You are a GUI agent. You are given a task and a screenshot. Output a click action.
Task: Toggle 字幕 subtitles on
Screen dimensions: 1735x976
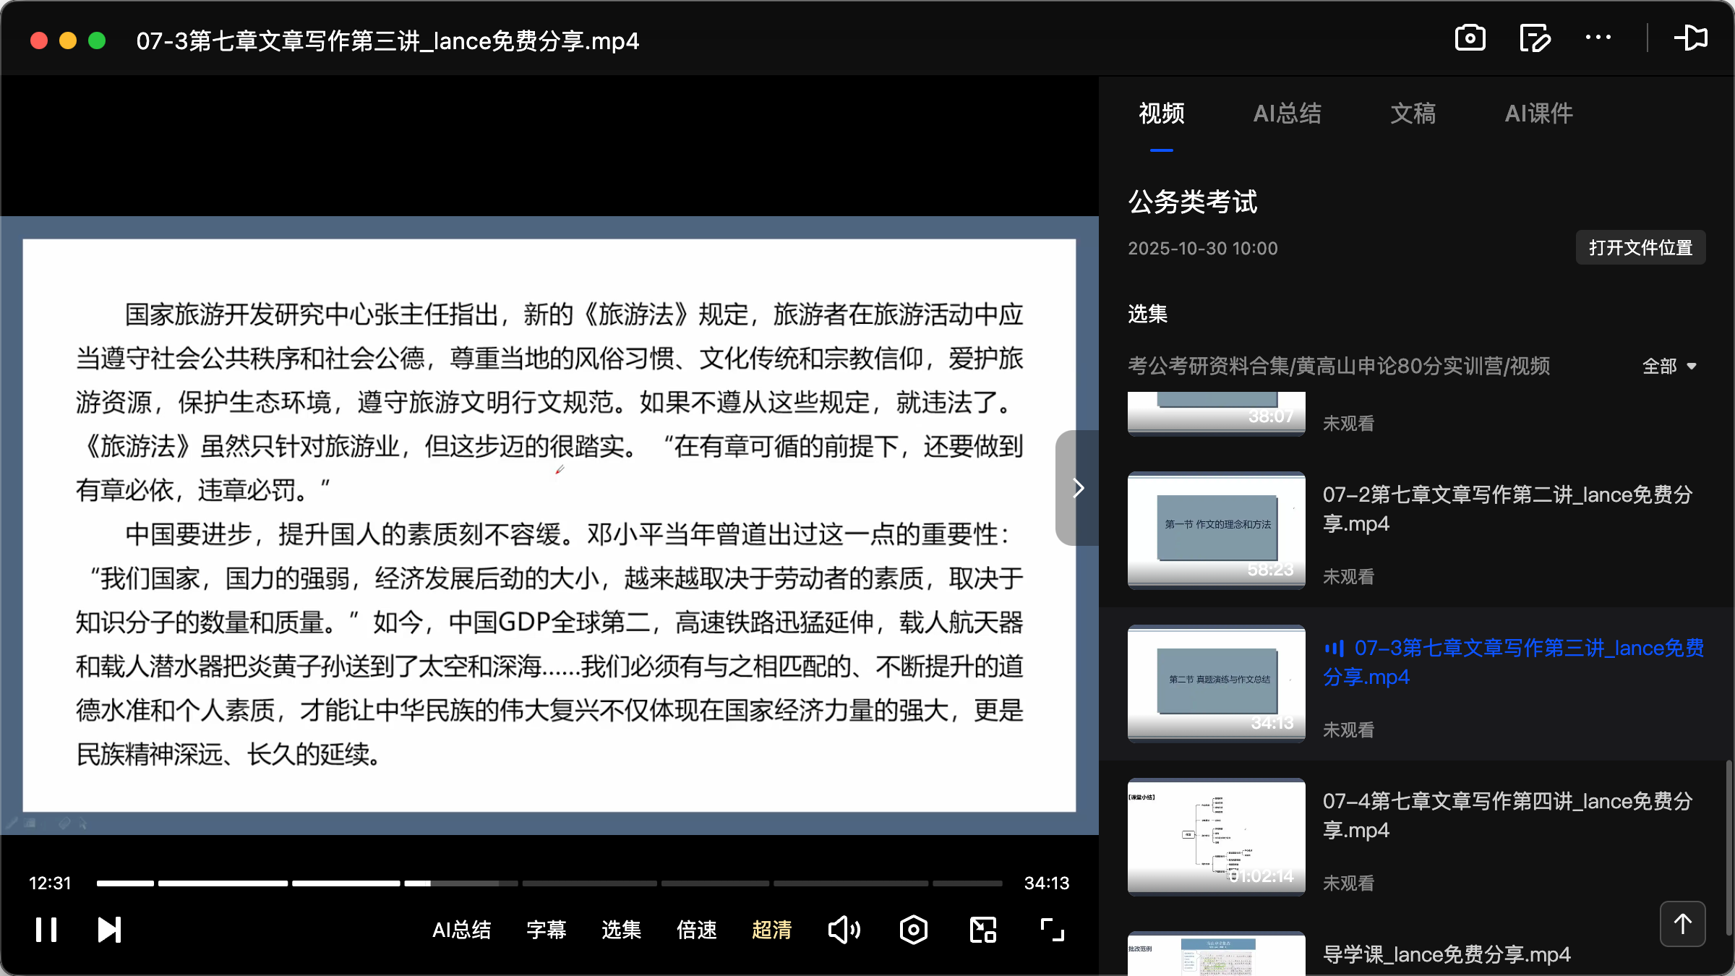pyautogui.click(x=547, y=930)
